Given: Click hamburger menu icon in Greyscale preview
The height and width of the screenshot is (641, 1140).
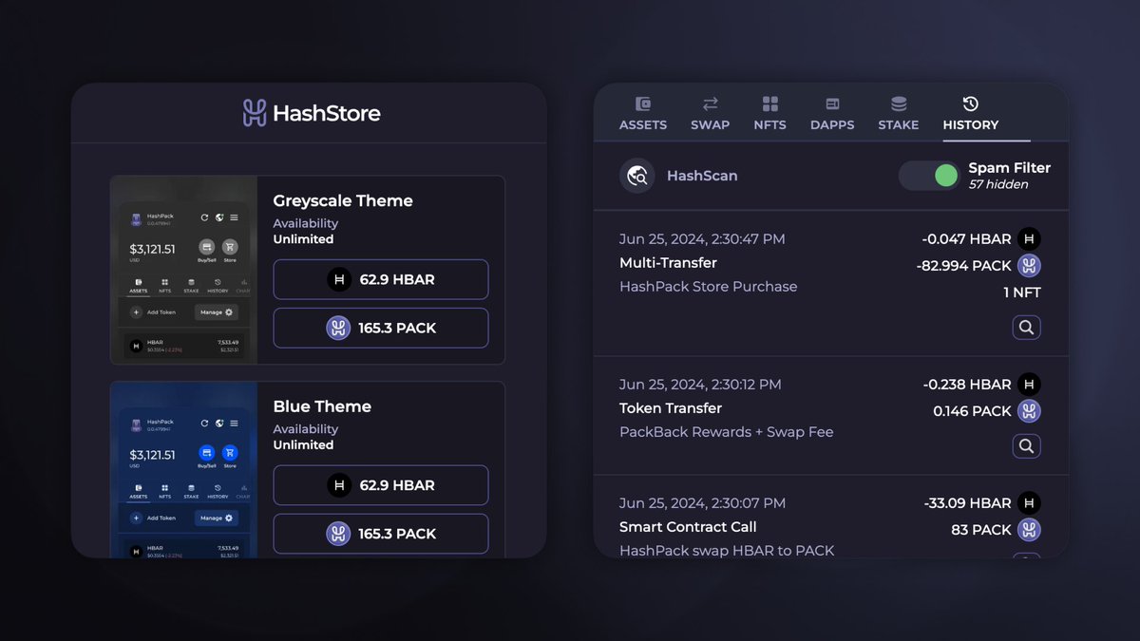Looking at the screenshot, I should click(x=234, y=217).
